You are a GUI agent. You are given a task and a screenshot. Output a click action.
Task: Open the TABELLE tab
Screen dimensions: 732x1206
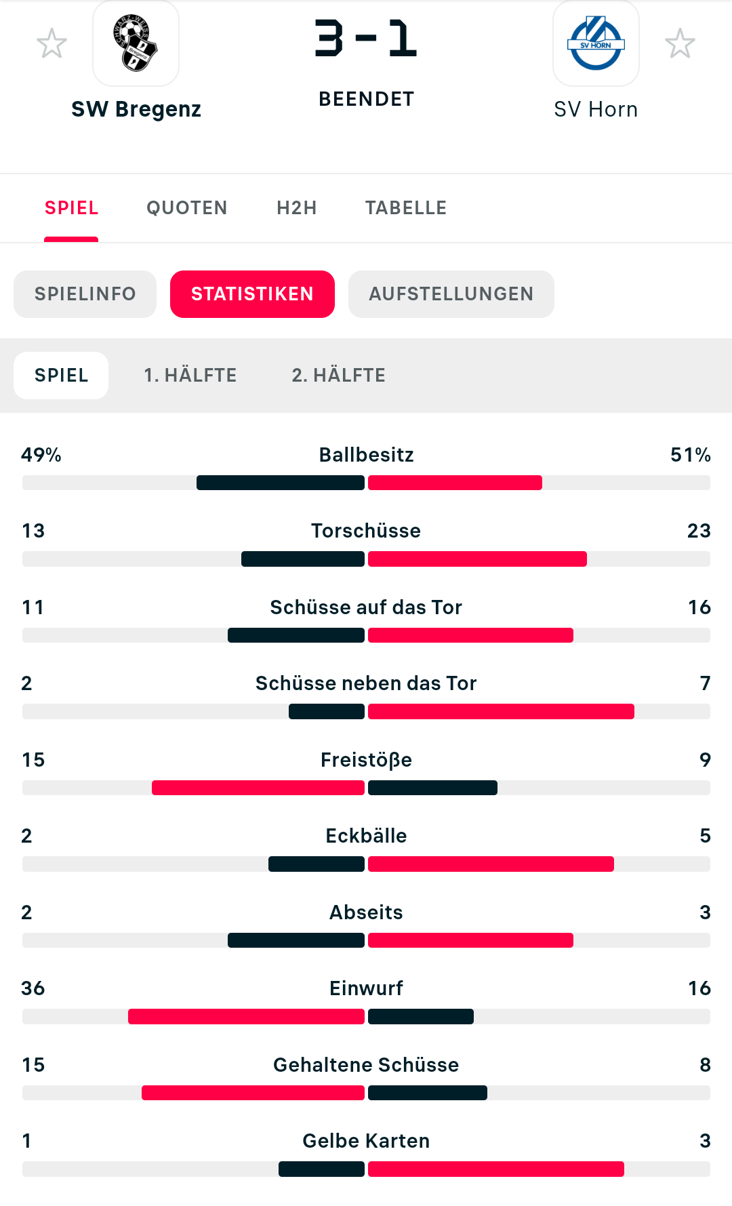tap(406, 208)
